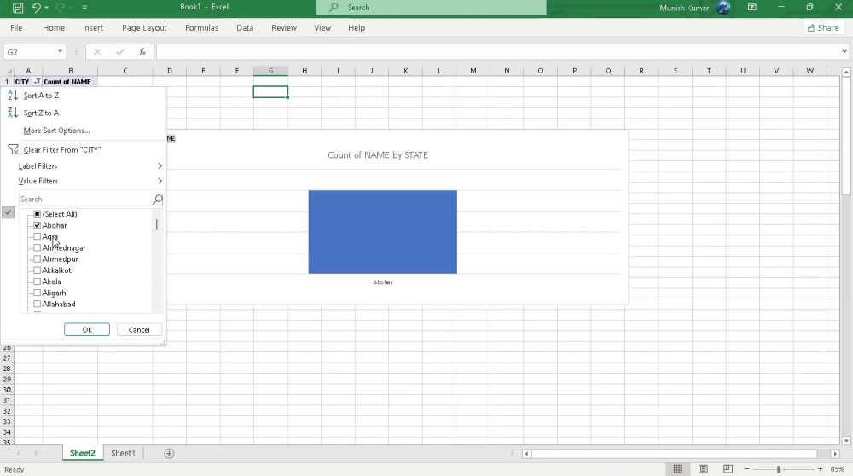The height and width of the screenshot is (476, 853).
Task: Check the Akola checkbox
Action: 37,282
